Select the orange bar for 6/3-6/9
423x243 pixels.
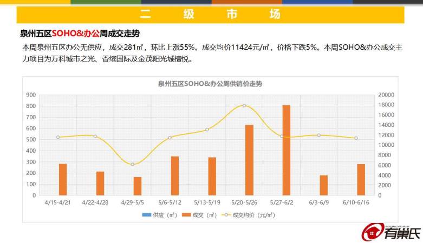point(324,185)
